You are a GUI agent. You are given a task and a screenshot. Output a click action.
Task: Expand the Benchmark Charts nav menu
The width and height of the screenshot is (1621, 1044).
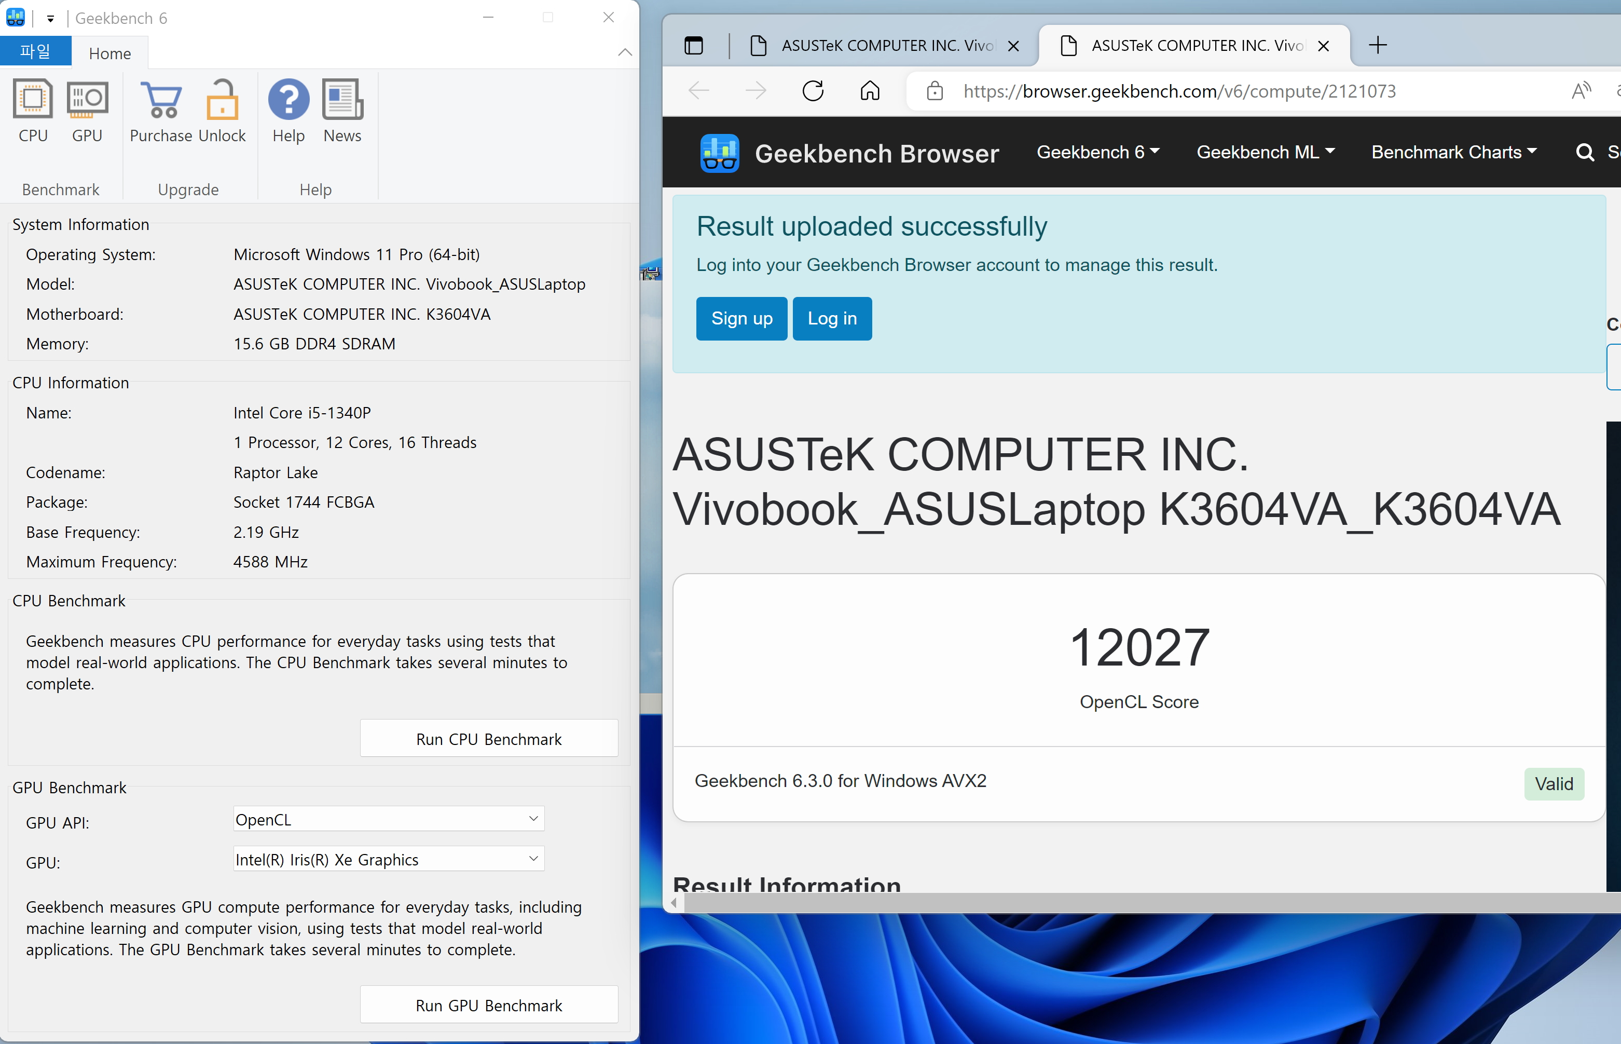pyautogui.click(x=1454, y=152)
